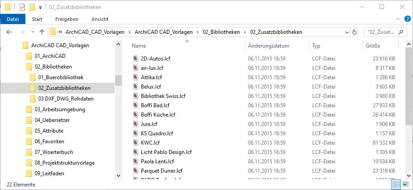Screen dimensions: 413x190
Task: Switch to large thumbnails view icon
Action: (x=405, y=184)
